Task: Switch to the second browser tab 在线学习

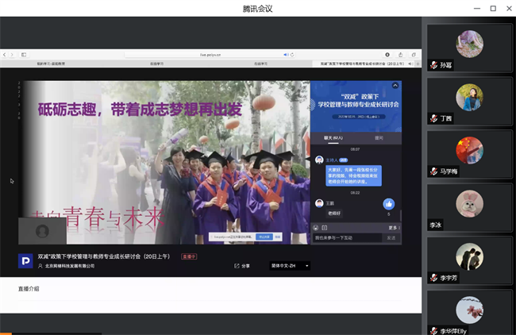Action: 156,64
